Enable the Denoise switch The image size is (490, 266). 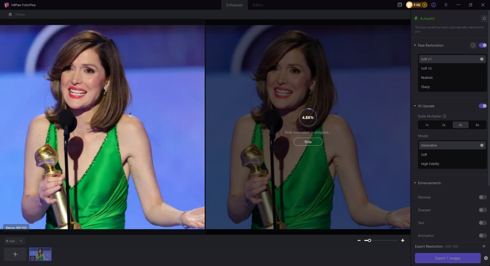482,197
